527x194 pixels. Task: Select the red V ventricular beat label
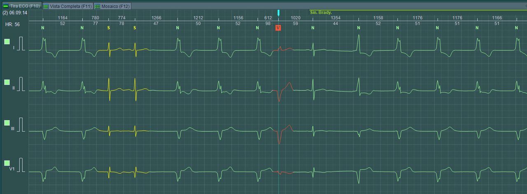click(278, 28)
